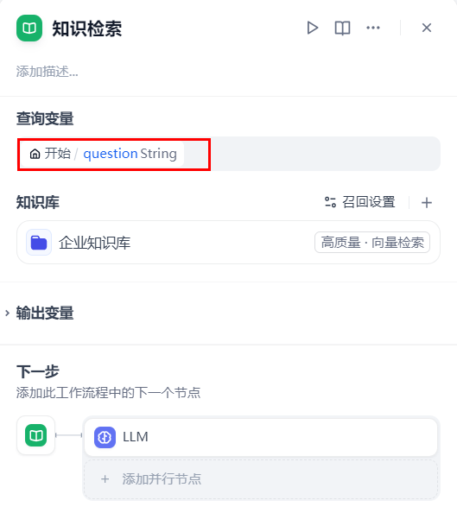The height and width of the screenshot is (532, 457).
Task: Add a knowledge base with plus icon
Action: click(x=427, y=203)
